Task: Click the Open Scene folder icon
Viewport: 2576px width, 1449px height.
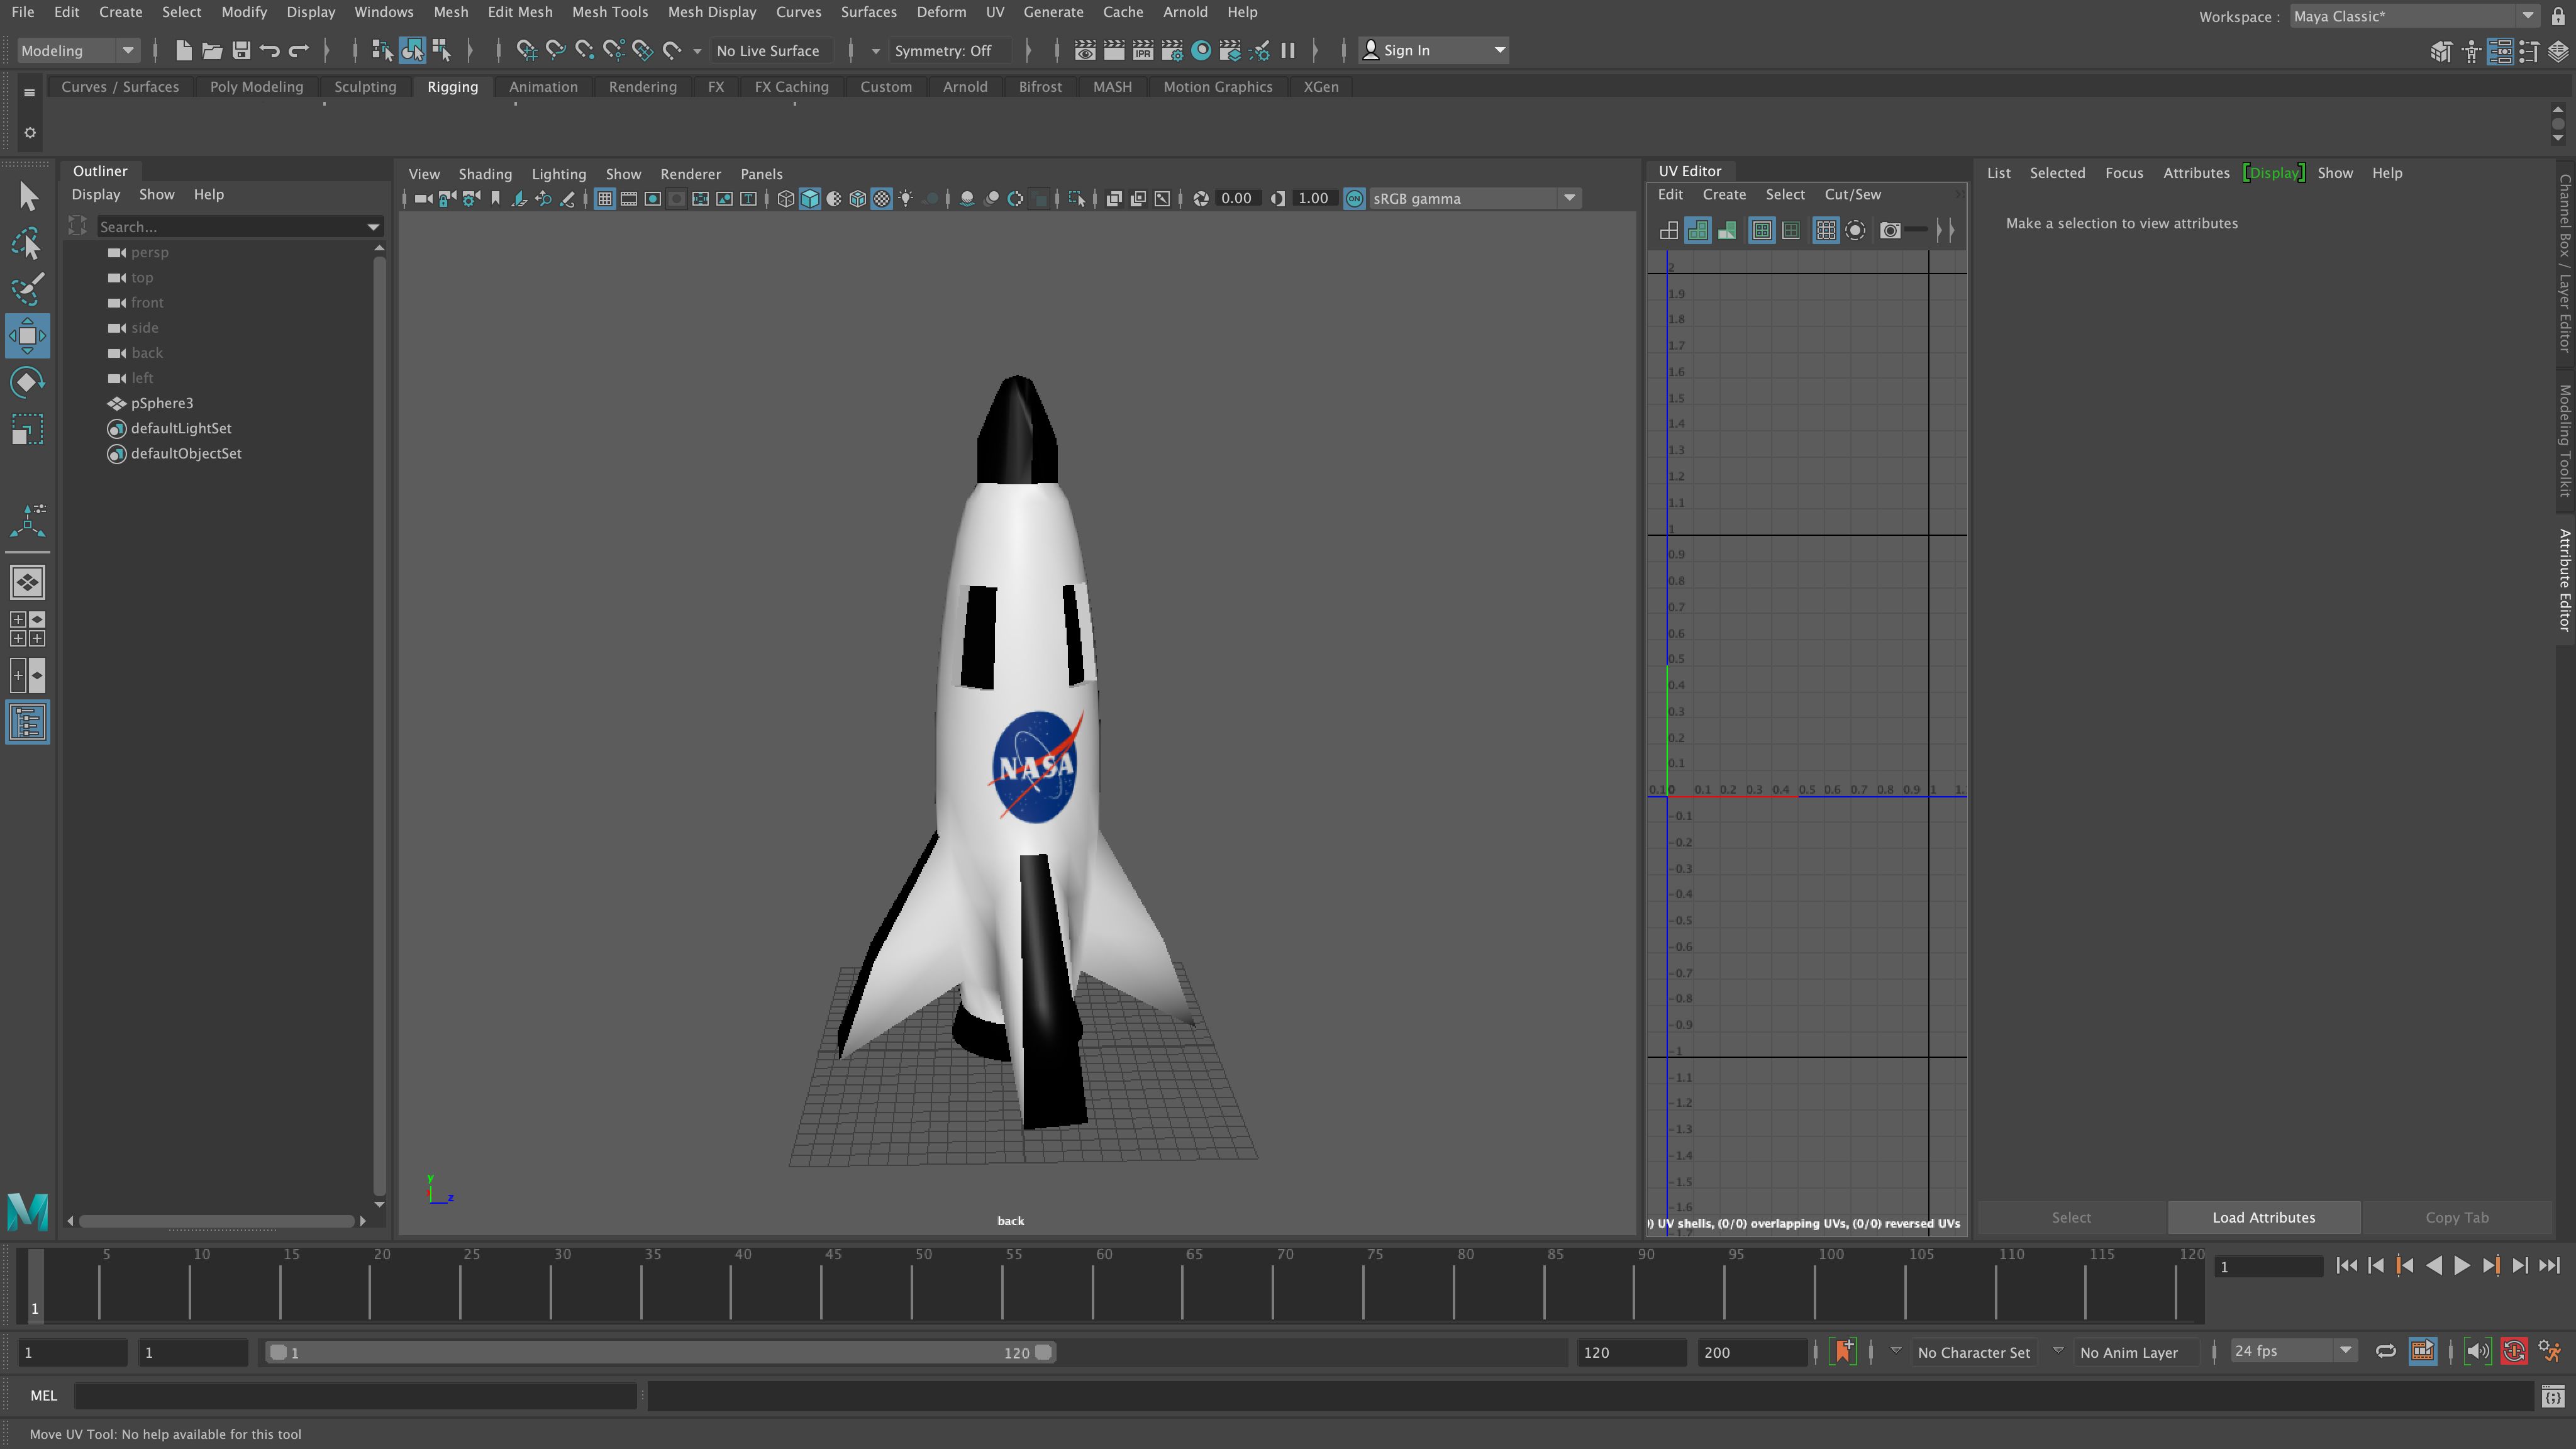Action: click(x=212, y=50)
